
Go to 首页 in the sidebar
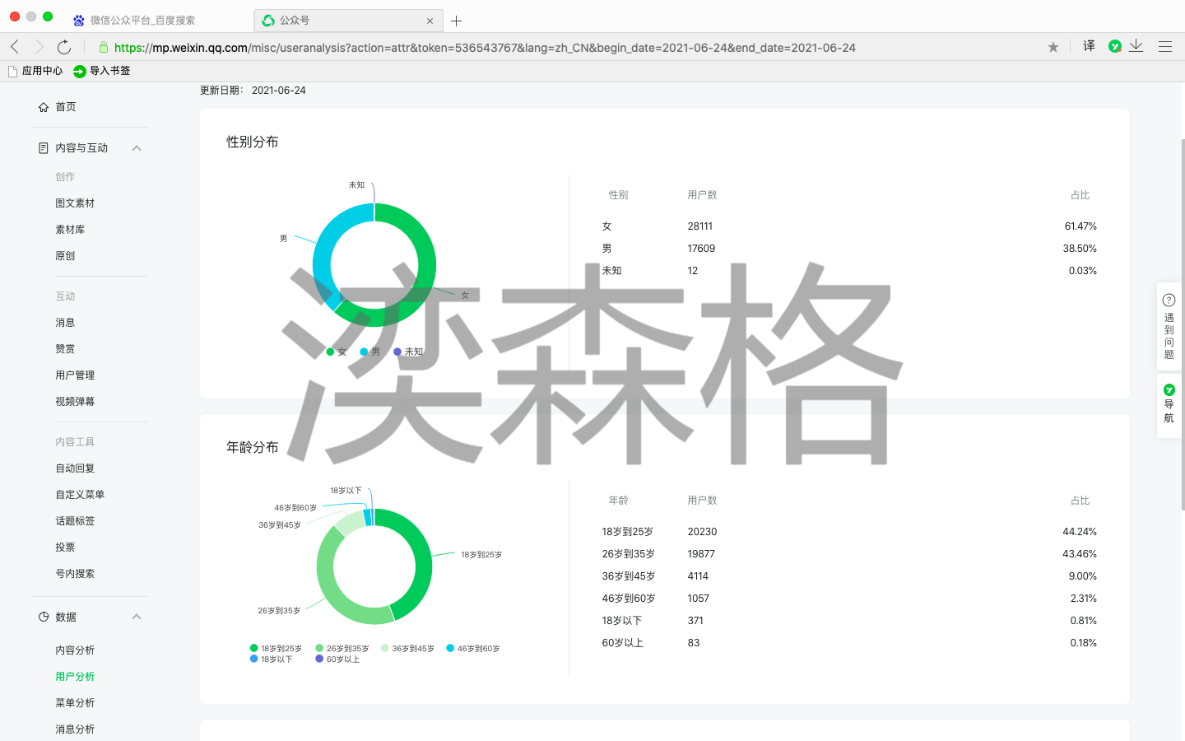65,107
